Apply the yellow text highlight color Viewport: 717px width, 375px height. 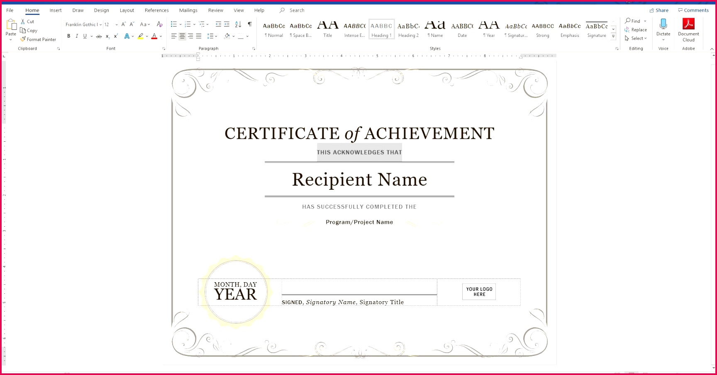click(x=141, y=36)
